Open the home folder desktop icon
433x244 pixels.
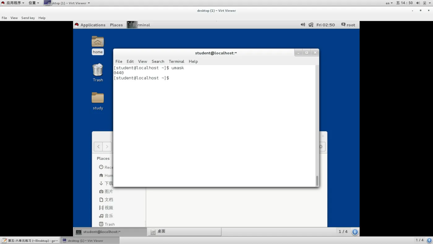coord(98,45)
